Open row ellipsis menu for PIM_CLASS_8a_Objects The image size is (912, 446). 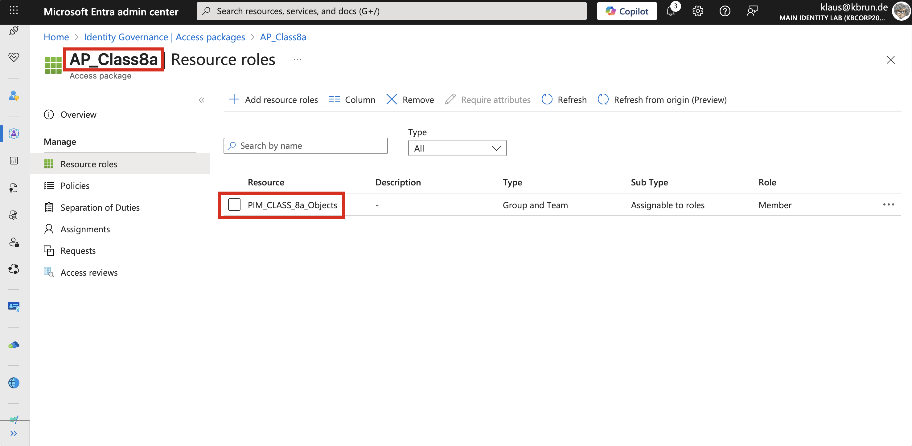pos(888,205)
